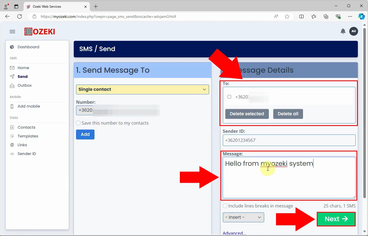Open the notifications bell
The height and width of the screenshot is (236, 368).
coord(343,31)
